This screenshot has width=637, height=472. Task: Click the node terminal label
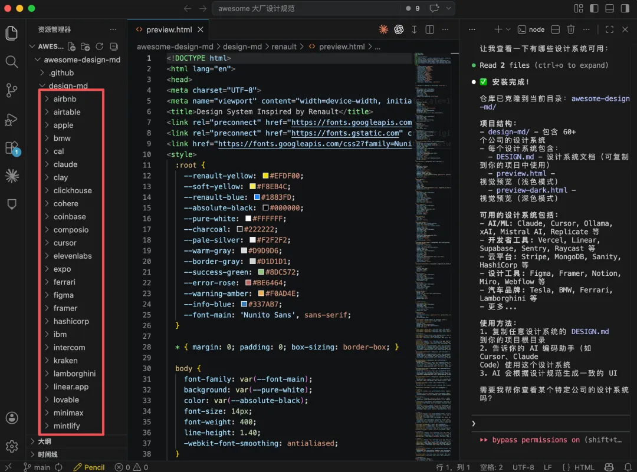coord(536,29)
